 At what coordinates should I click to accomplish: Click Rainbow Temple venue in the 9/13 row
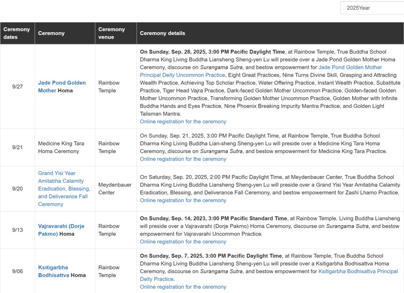tap(109, 230)
